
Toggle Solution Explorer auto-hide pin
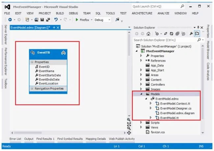pos(198,27)
